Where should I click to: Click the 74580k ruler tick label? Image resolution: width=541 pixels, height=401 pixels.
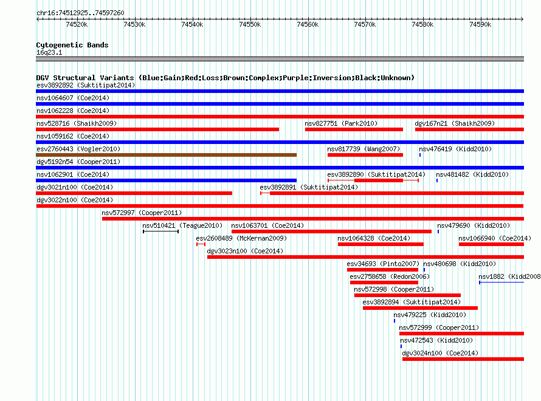(422, 24)
